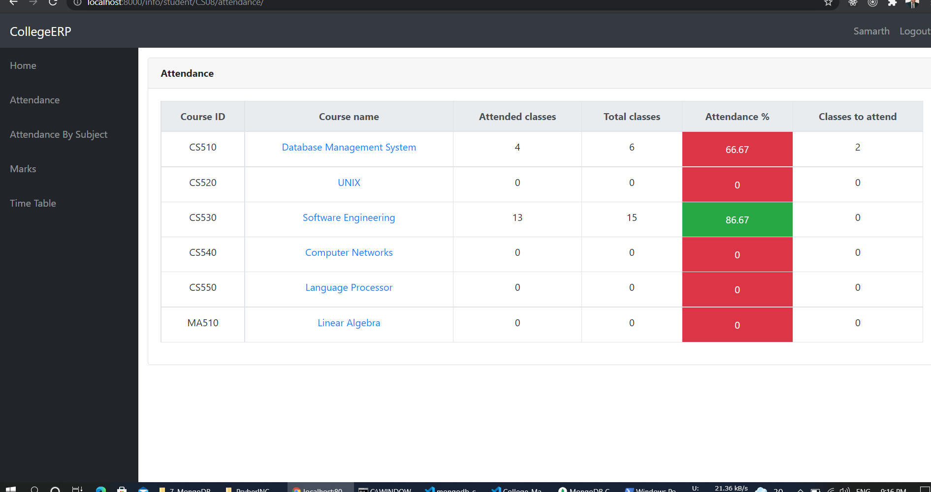Navigate to Attendance By Subject

(x=59, y=134)
